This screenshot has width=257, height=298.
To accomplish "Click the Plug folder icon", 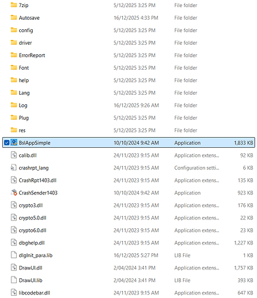I will point(14,117).
